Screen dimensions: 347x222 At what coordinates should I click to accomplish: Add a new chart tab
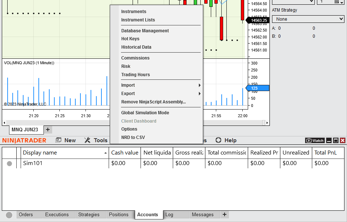pos(48,129)
